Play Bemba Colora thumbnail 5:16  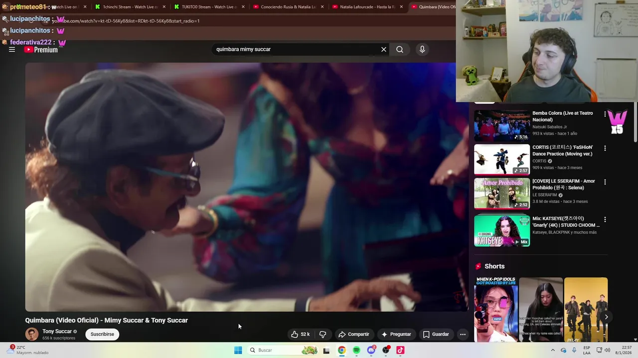(502, 125)
